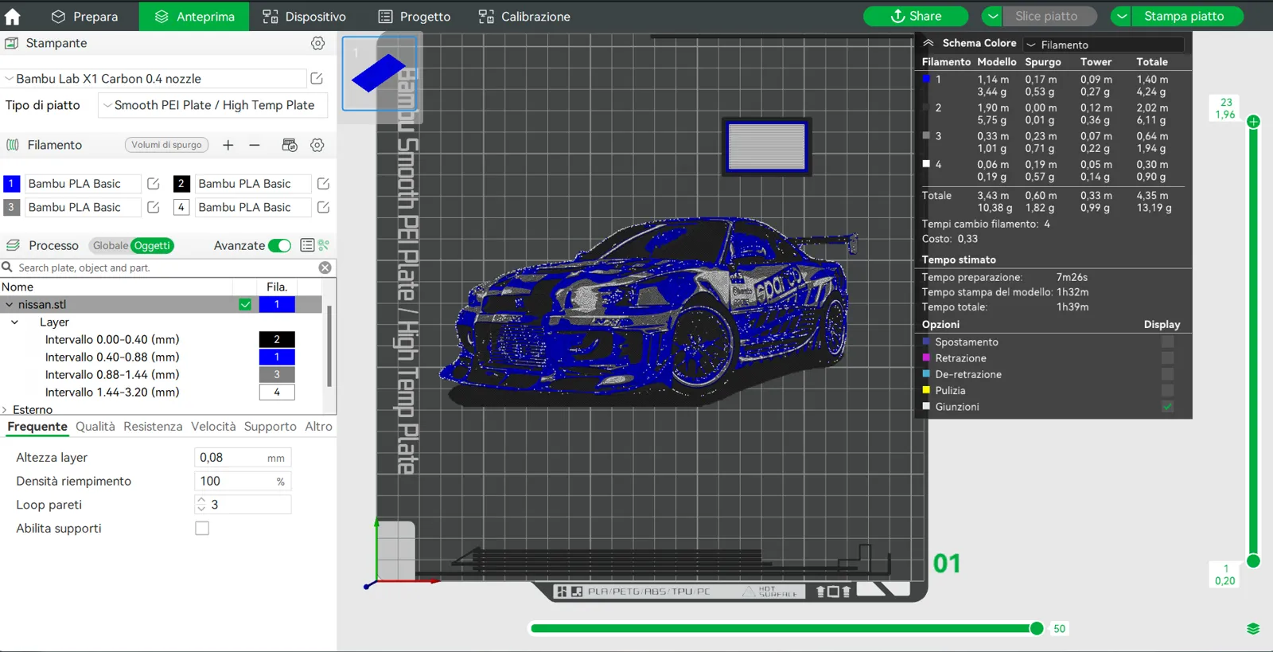Screen dimensions: 1273x652
Task: Enable Retrazione display checkbox
Action: (x=1167, y=358)
